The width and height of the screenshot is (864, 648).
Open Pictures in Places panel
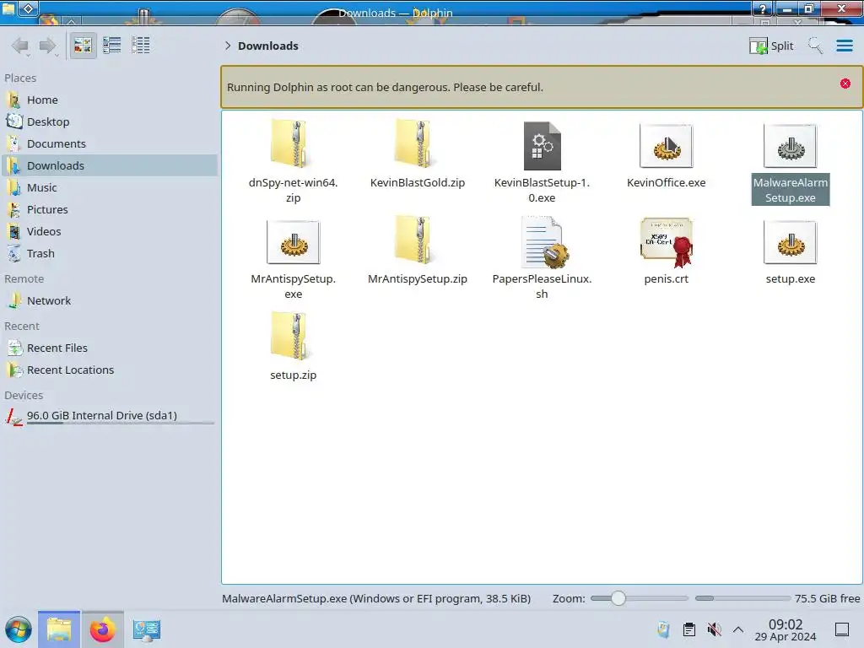(x=109, y=210)
